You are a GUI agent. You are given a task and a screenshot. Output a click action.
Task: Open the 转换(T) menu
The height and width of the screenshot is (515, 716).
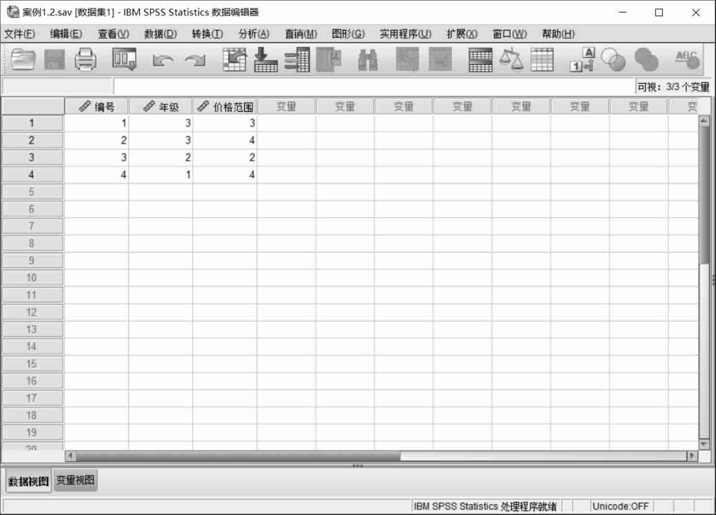click(x=207, y=34)
